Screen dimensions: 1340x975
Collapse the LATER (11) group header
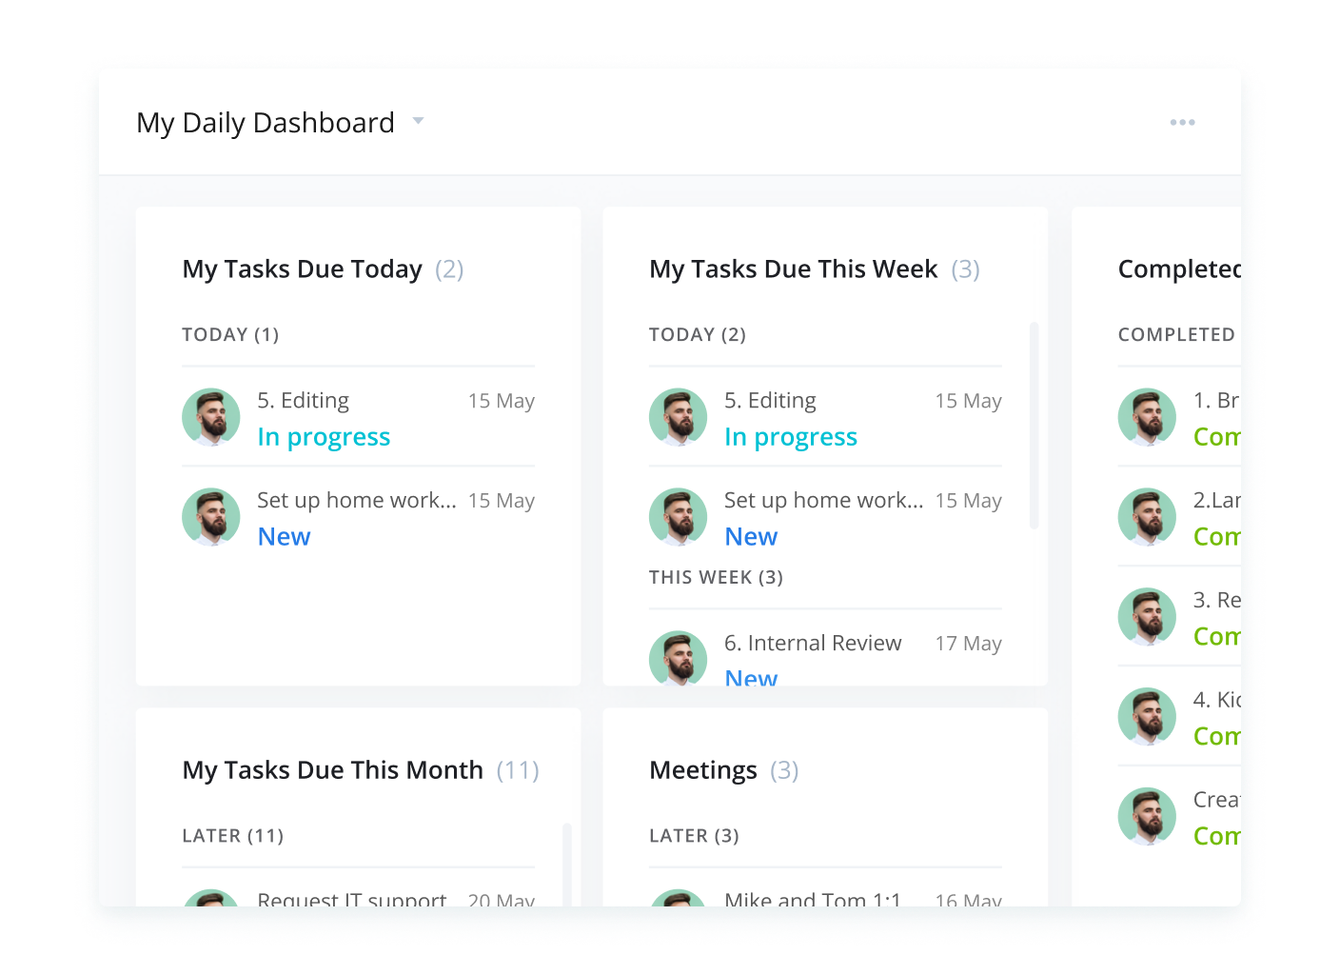coord(233,836)
